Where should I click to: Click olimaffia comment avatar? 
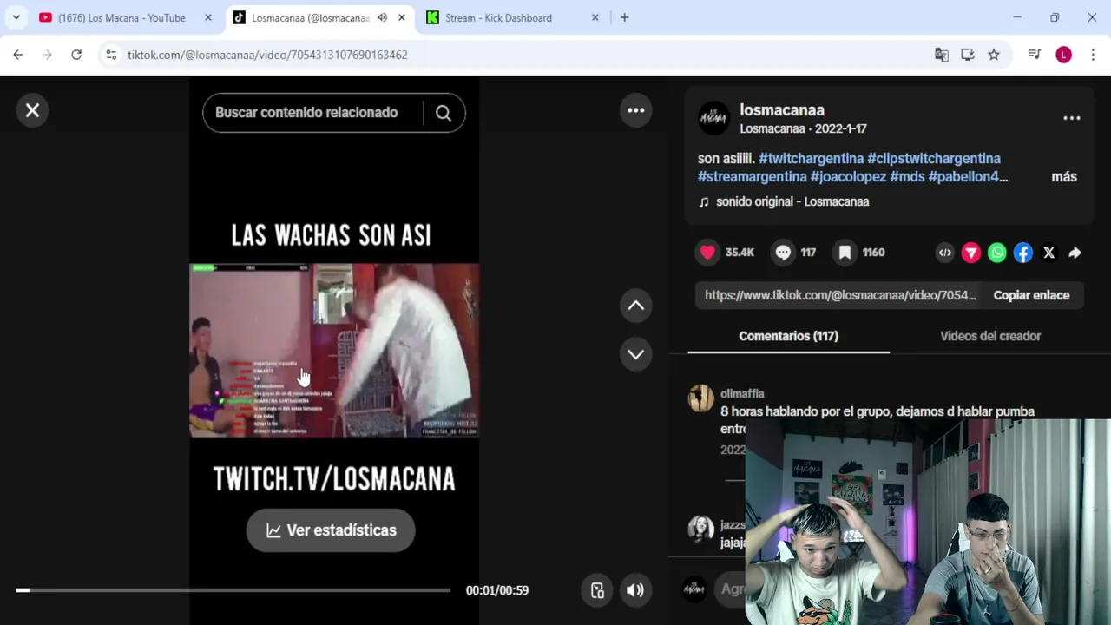pos(700,398)
